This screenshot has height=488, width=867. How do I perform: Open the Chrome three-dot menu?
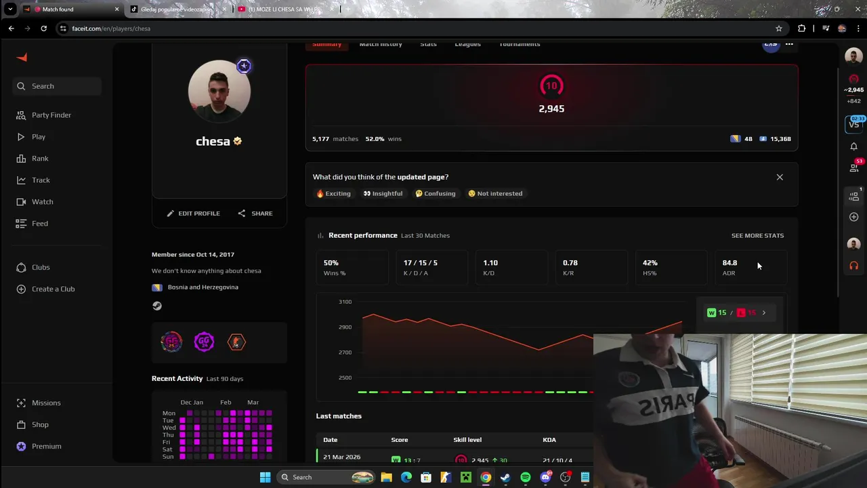click(858, 28)
